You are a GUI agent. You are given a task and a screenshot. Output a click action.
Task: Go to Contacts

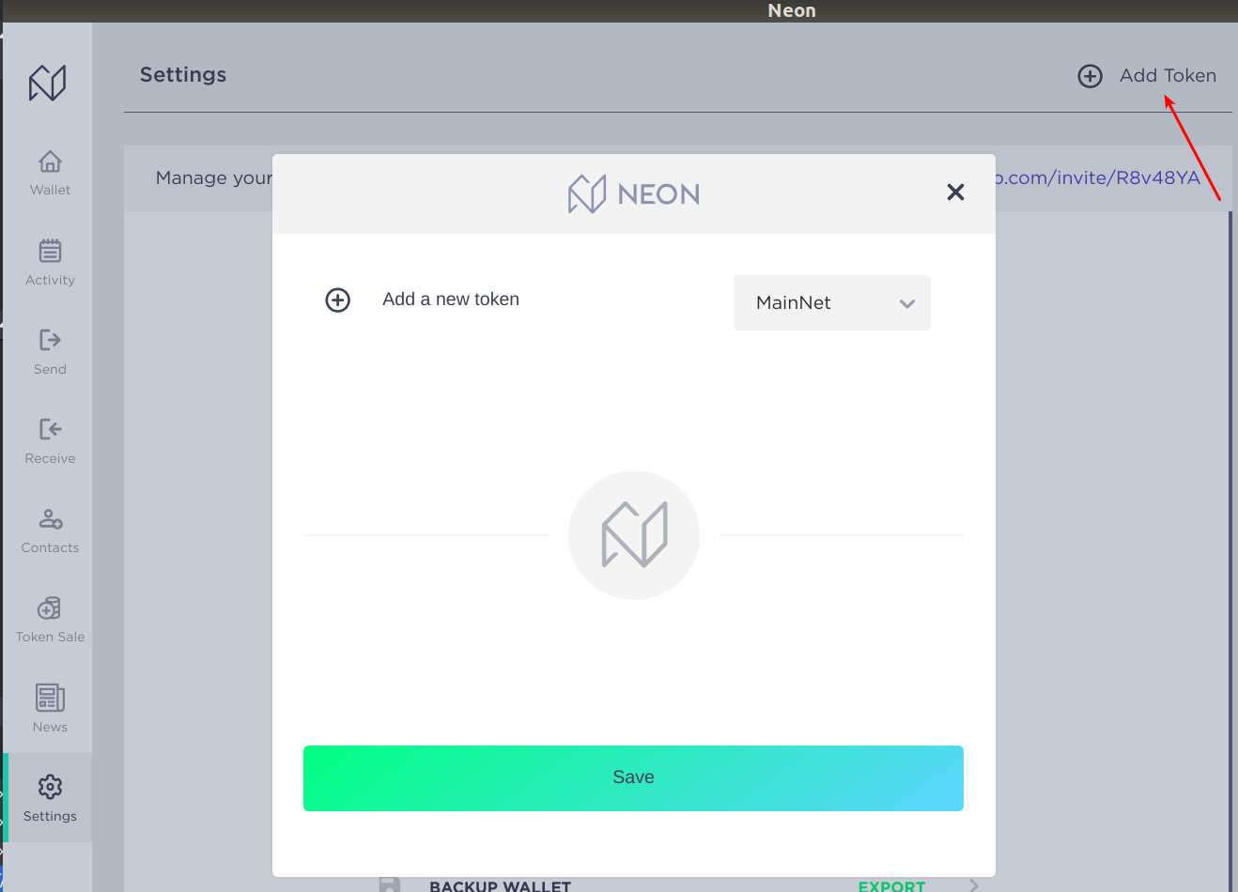coord(50,531)
